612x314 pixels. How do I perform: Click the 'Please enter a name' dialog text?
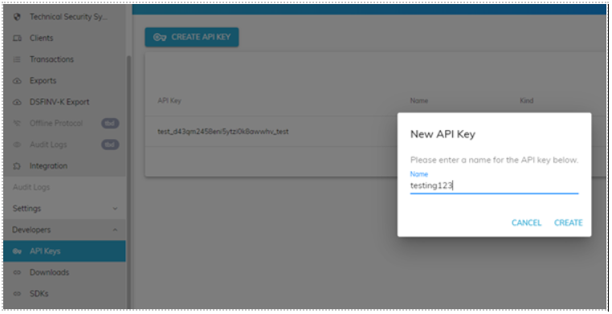pyautogui.click(x=494, y=160)
